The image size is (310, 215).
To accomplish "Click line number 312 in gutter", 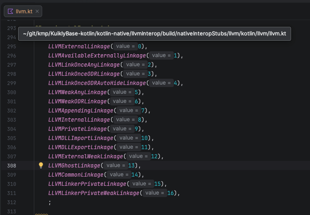I will click(x=12, y=202).
